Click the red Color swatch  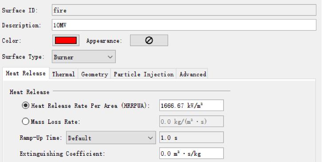click(x=66, y=40)
